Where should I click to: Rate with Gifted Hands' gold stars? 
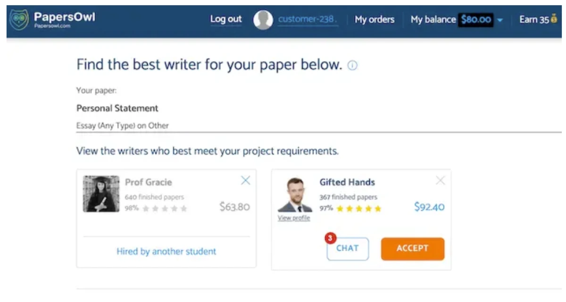(358, 208)
